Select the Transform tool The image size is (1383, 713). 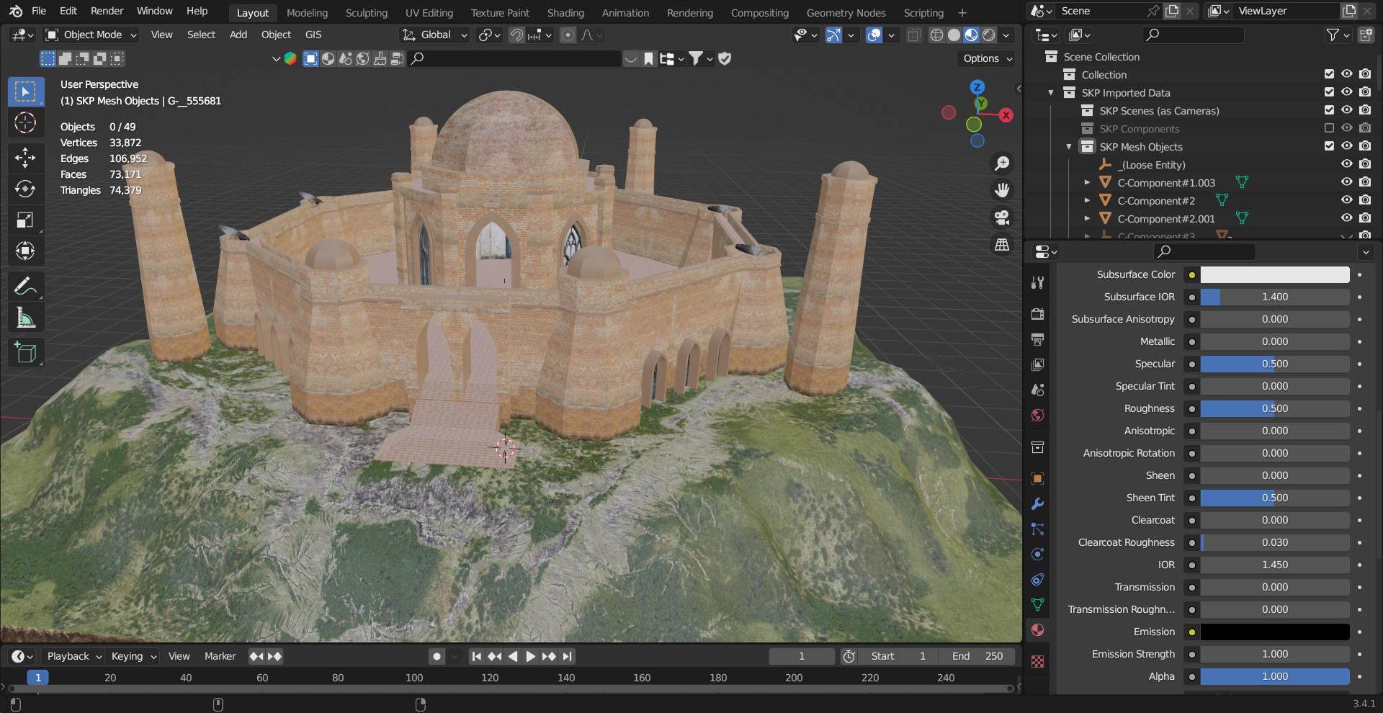pos(25,251)
